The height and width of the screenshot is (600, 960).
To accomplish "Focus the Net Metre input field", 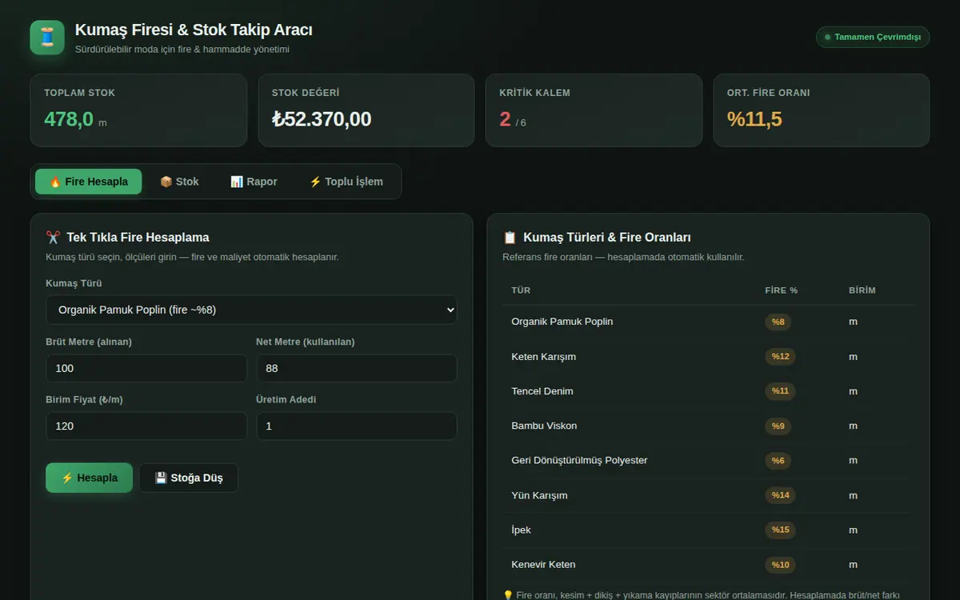I will click(x=357, y=368).
